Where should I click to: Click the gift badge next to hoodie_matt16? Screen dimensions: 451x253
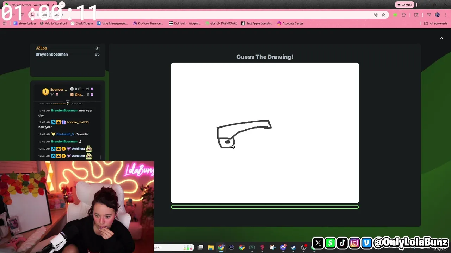click(x=64, y=122)
